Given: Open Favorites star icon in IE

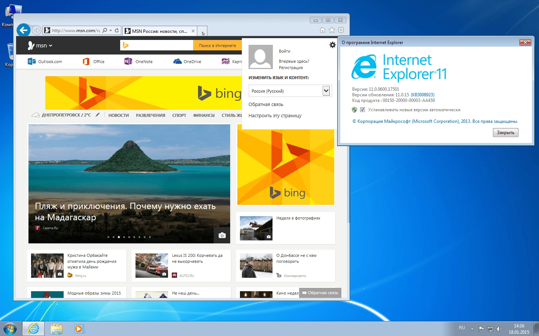Looking at the screenshot, I should (x=332, y=30).
